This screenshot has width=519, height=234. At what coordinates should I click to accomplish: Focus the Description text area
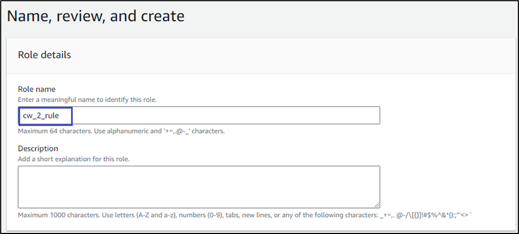point(198,186)
